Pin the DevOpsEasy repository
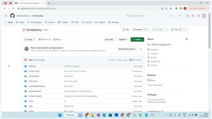Screen dimensions: 212x119 click(x=126, y=29)
